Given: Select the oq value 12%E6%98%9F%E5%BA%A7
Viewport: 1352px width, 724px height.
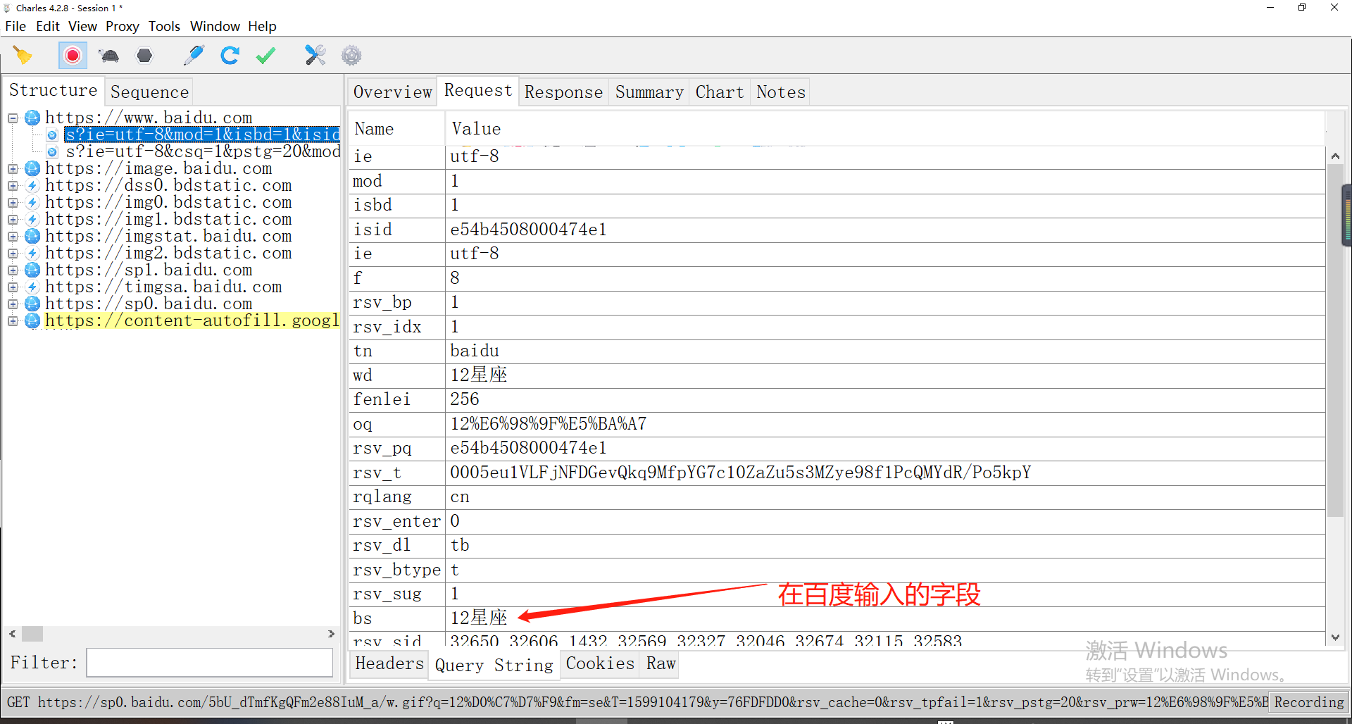Looking at the screenshot, I should [548, 424].
